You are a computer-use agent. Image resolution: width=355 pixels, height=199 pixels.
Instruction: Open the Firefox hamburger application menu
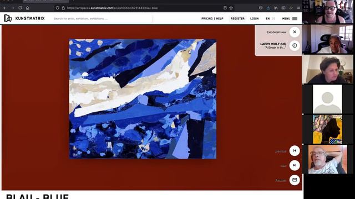pos(298,8)
